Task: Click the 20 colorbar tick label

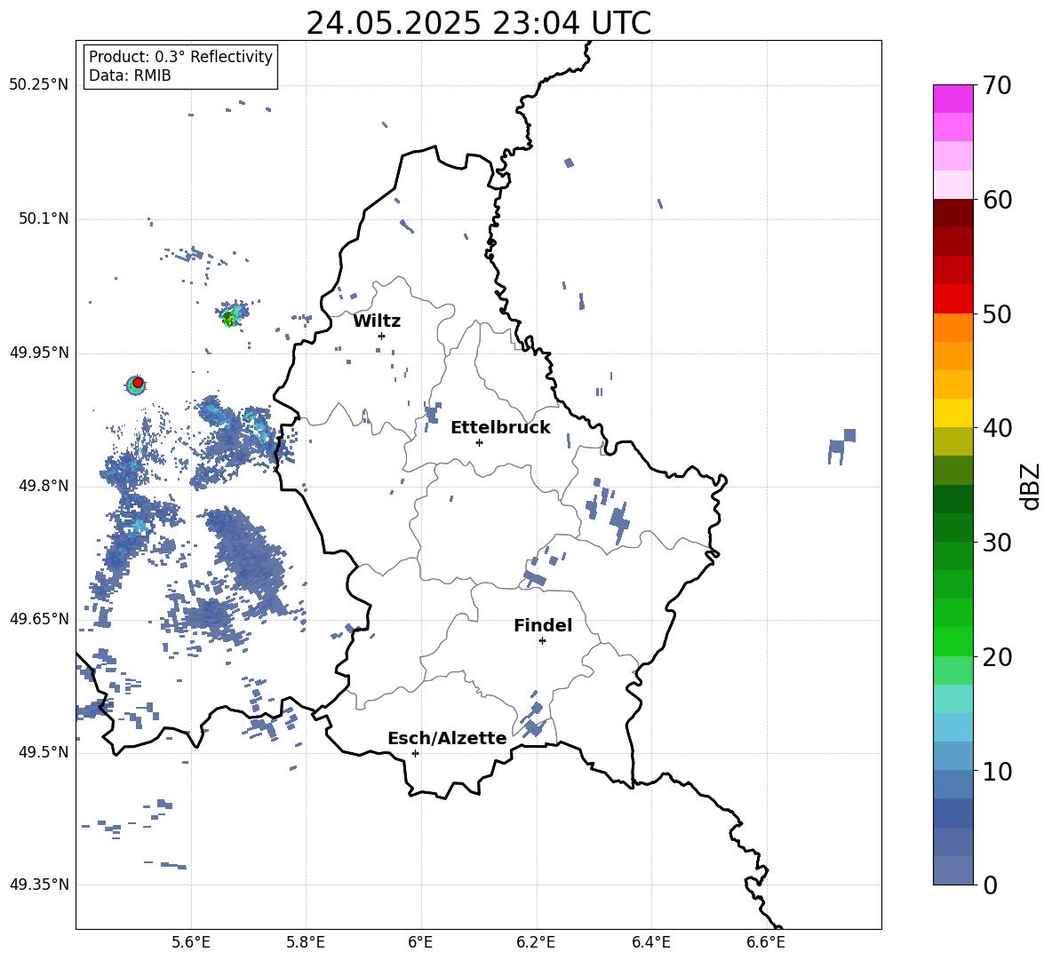Action: (x=997, y=657)
